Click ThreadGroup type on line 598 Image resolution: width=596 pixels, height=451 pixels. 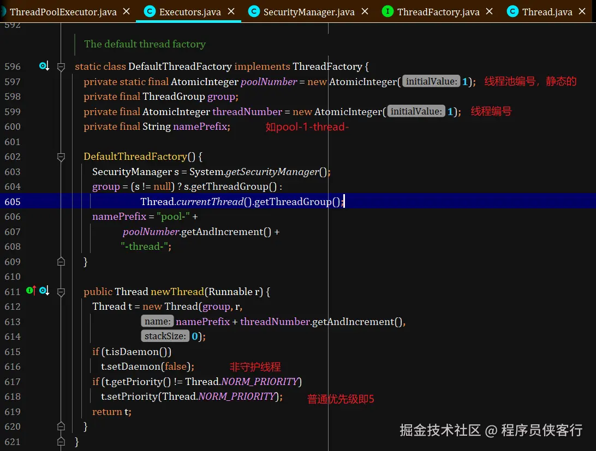174,97
